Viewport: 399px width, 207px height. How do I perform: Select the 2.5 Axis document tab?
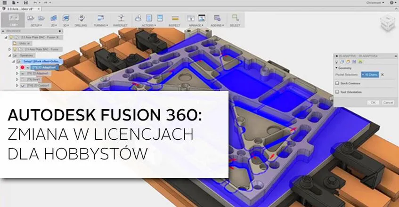click(21, 9)
